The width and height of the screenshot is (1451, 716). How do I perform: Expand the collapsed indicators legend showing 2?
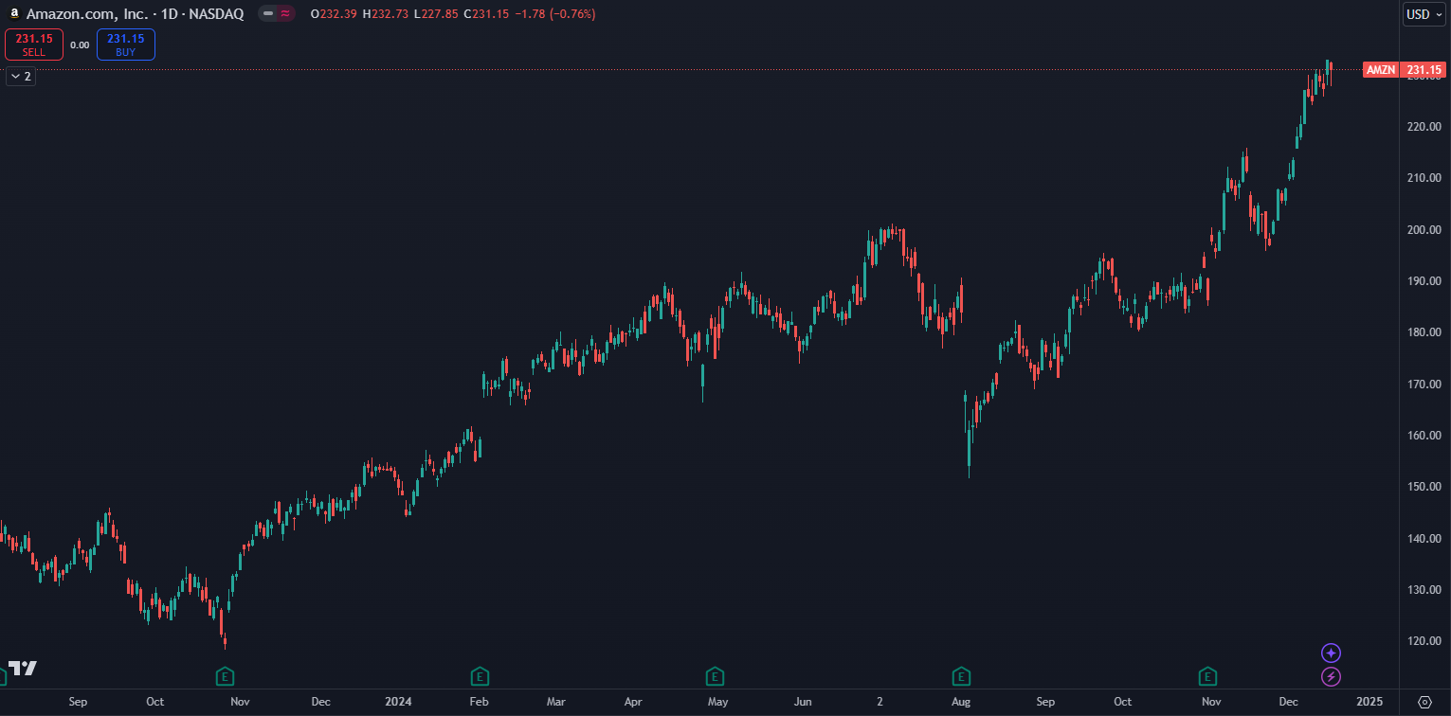(x=21, y=77)
